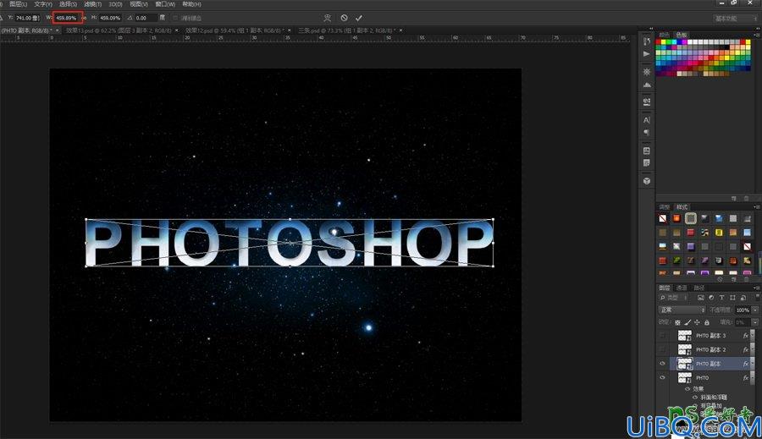
Task: Lock layer position move icon
Action: point(697,322)
